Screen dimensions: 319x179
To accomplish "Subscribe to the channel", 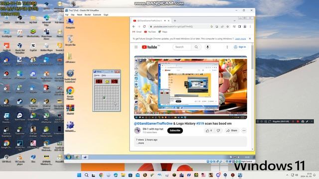I will pyautogui.click(x=175, y=130).
